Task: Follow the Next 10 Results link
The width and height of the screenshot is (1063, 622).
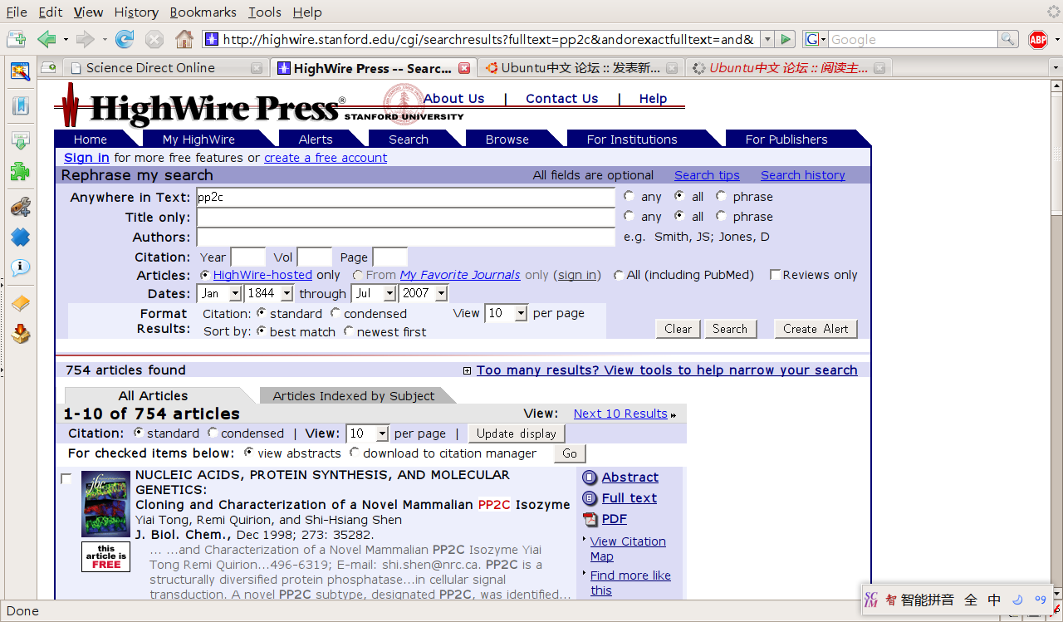Action: 620,414
